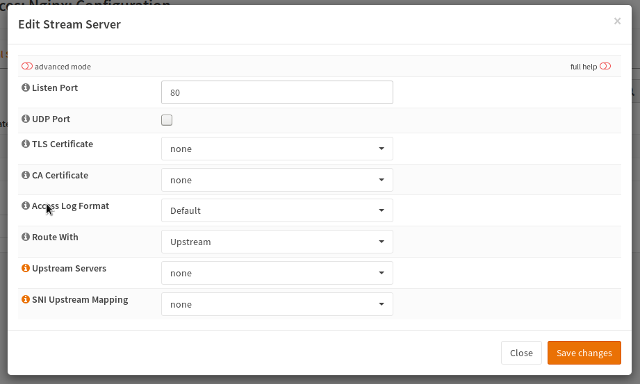
Task: Click the info icon beside Listen Port
Action: pyautogui.click(x=26, y=88)
